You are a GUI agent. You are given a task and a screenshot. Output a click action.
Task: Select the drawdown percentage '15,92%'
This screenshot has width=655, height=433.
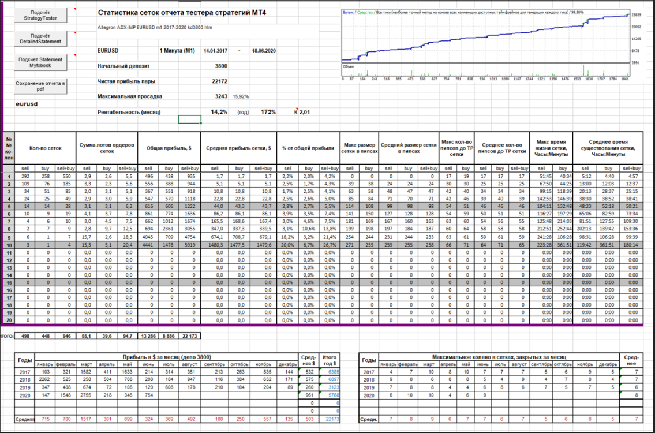point(241,96)
